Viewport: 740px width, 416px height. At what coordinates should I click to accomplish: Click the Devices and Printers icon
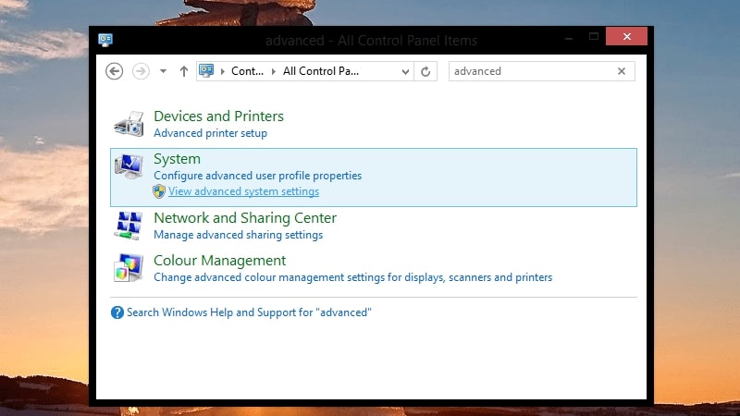coord(129,124)
